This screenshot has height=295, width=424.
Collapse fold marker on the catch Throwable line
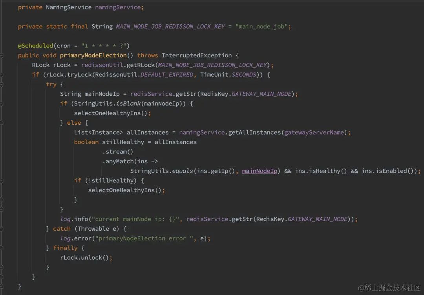pos(1,229)
